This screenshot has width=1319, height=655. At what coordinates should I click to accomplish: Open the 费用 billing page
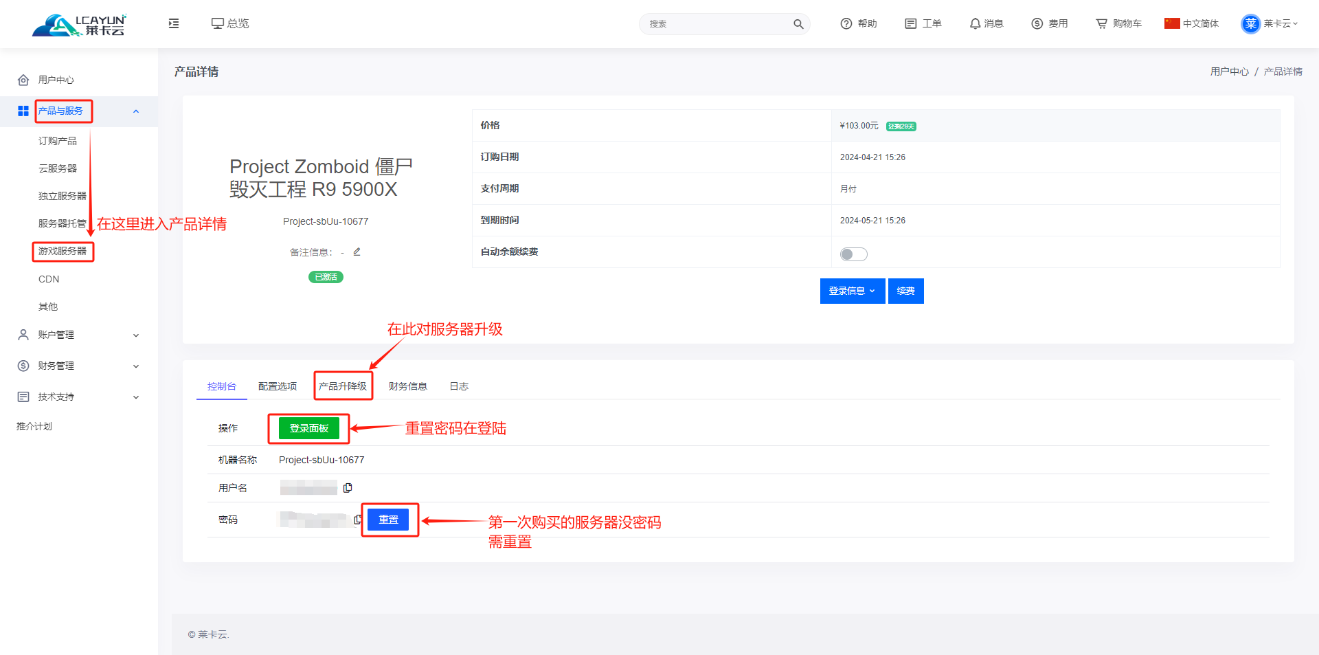click(x=1050, y=23)
